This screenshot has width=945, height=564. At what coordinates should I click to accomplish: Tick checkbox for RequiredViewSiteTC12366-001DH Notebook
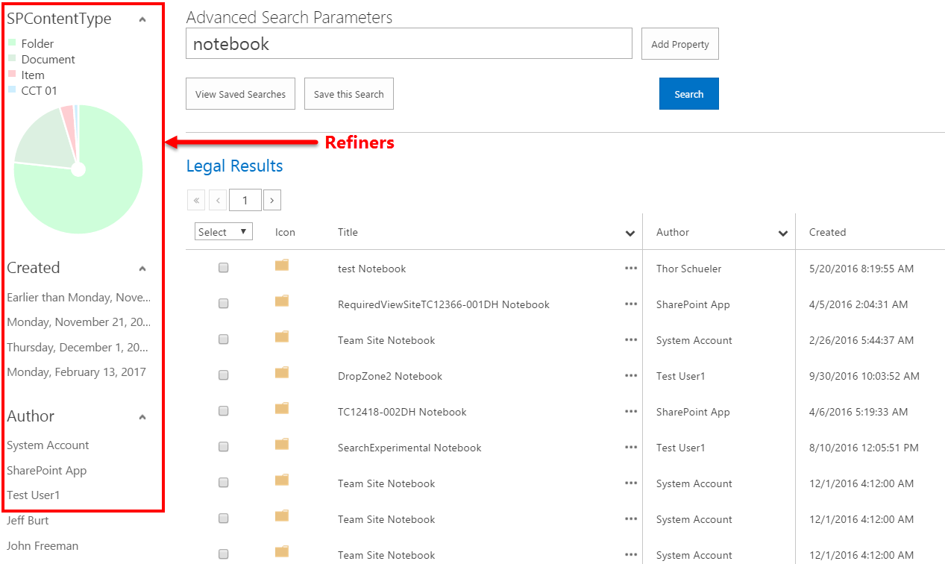223,304
